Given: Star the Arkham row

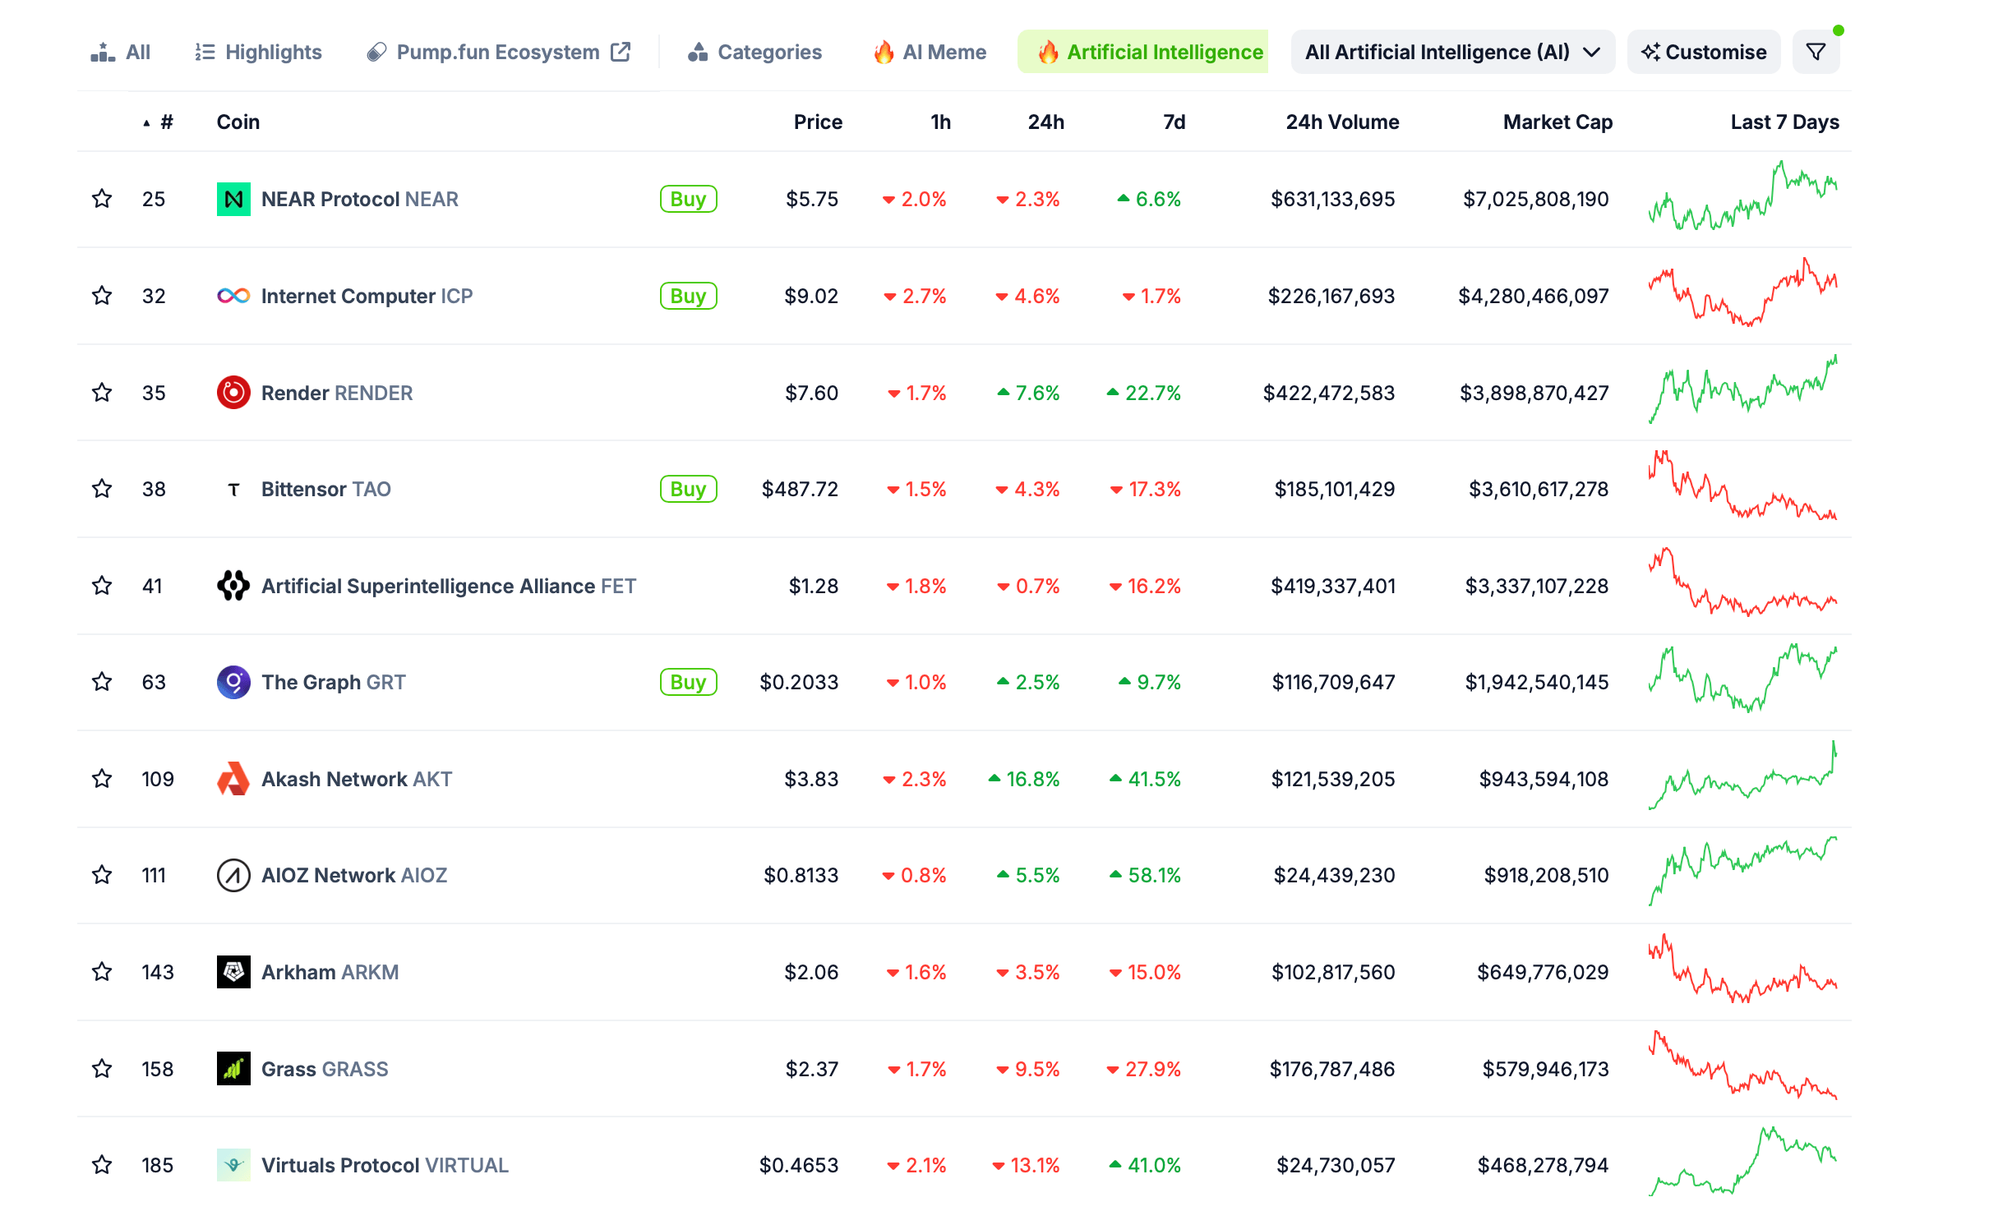Looking at the screenshot, I should click(x=102, y=972).
